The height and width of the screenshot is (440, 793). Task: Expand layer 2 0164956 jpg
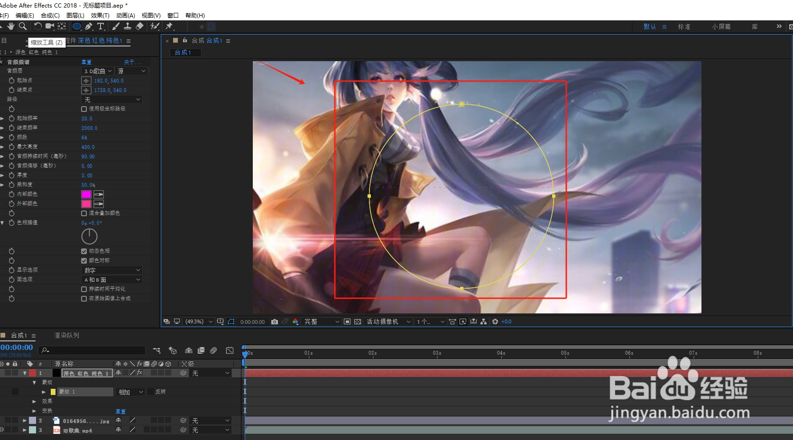(25, 421)
